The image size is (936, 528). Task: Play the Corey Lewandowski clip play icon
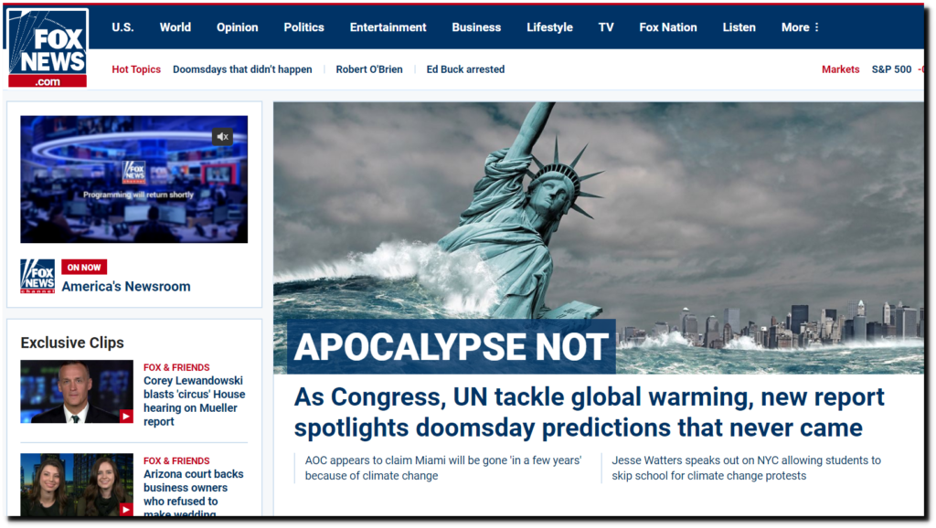(x=126, y=417)
